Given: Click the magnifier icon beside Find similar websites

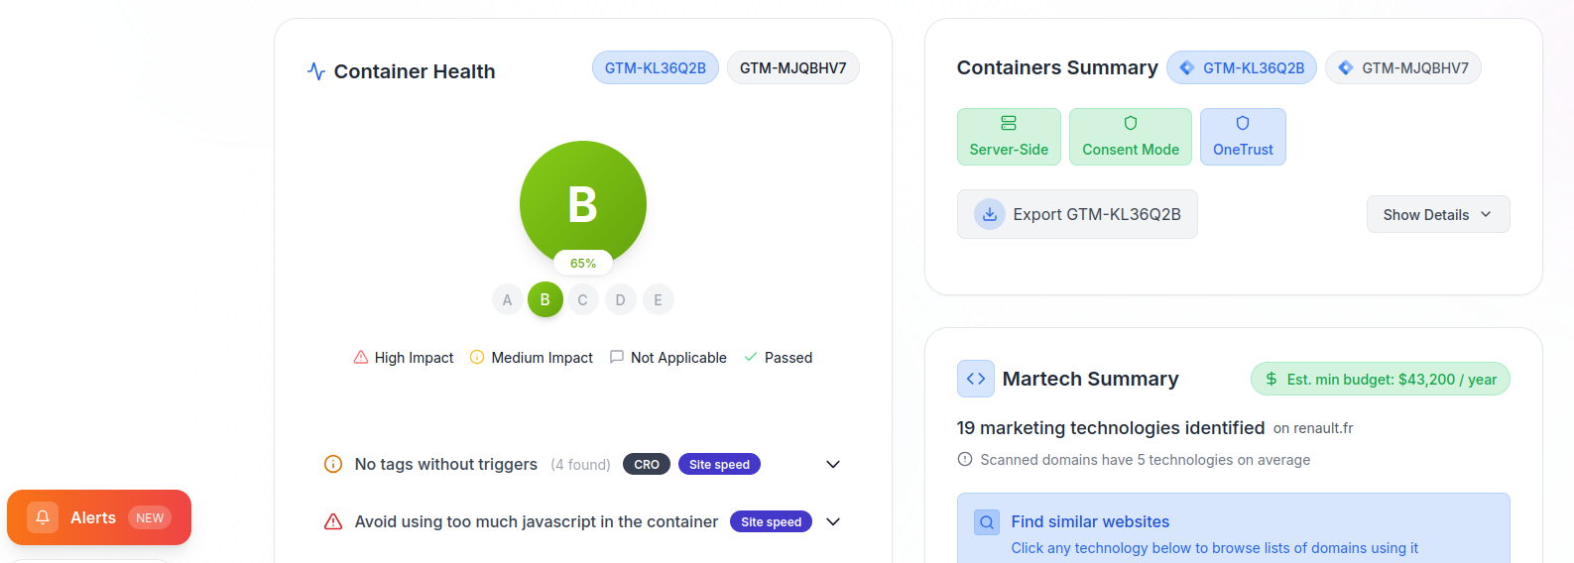Looking at the screenshot, I should [987, 522].
